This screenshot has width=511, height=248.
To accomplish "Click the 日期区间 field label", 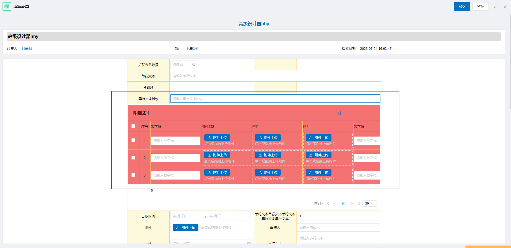I will (148, 216).
